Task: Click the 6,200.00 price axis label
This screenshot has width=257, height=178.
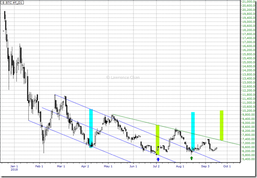Action: (249, 151)
